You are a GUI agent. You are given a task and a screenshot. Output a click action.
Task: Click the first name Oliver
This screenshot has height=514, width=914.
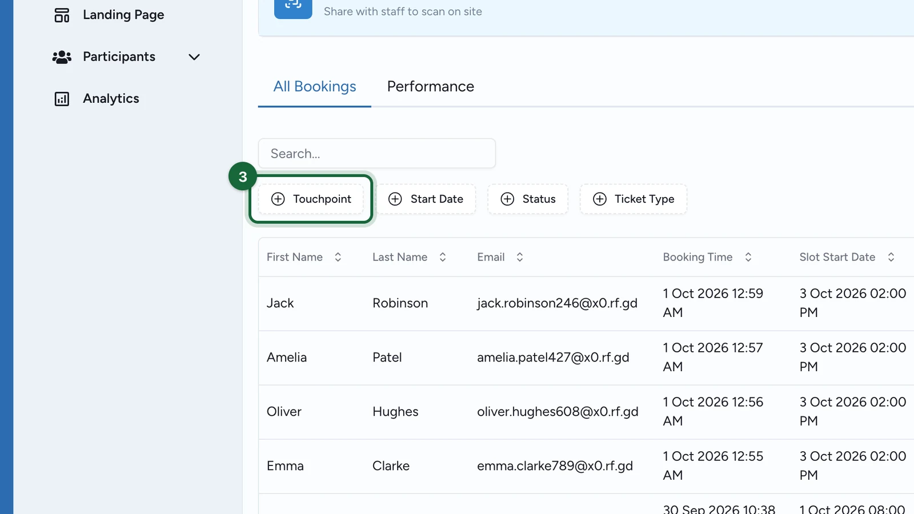[x=284, y=412]
